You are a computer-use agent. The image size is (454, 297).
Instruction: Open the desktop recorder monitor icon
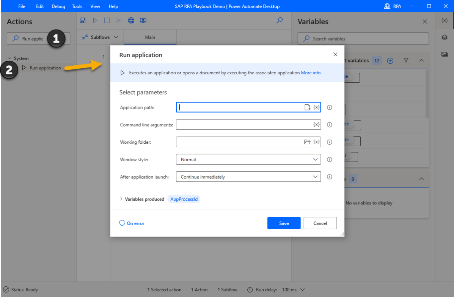(143, 20)
